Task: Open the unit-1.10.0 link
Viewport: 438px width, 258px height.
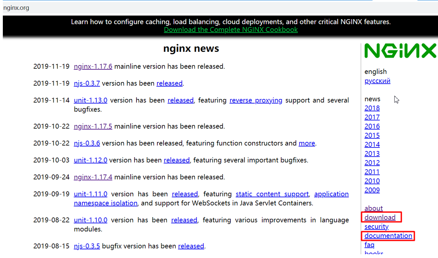Action: tap(91, 220)
